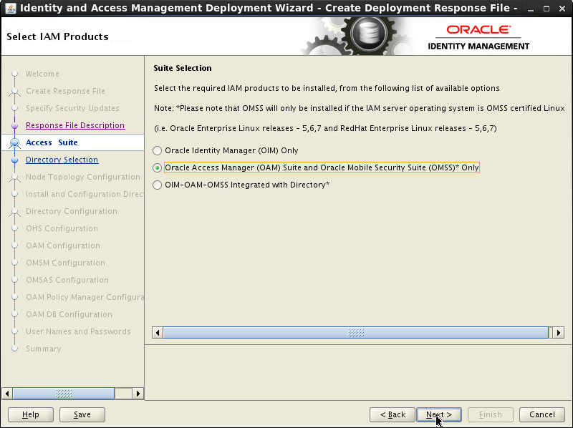Click the Welcome step bullet icon
Viewport: 573px width, 428px height.
(14, 74)
